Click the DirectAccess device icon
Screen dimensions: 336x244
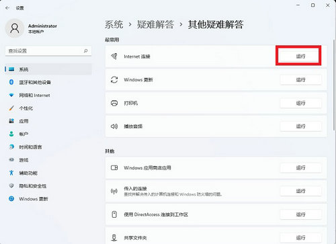pyautogui.click(x=114, y=214)
